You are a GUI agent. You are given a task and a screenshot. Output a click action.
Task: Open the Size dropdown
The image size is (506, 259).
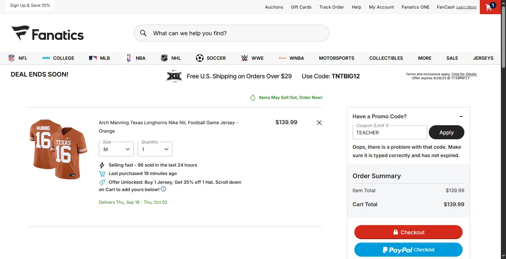pyautogui.click(x=116, y=149)
